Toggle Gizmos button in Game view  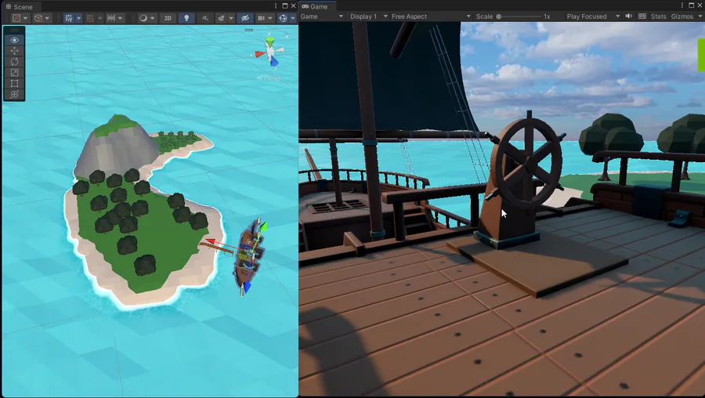[x=682, y=16]
